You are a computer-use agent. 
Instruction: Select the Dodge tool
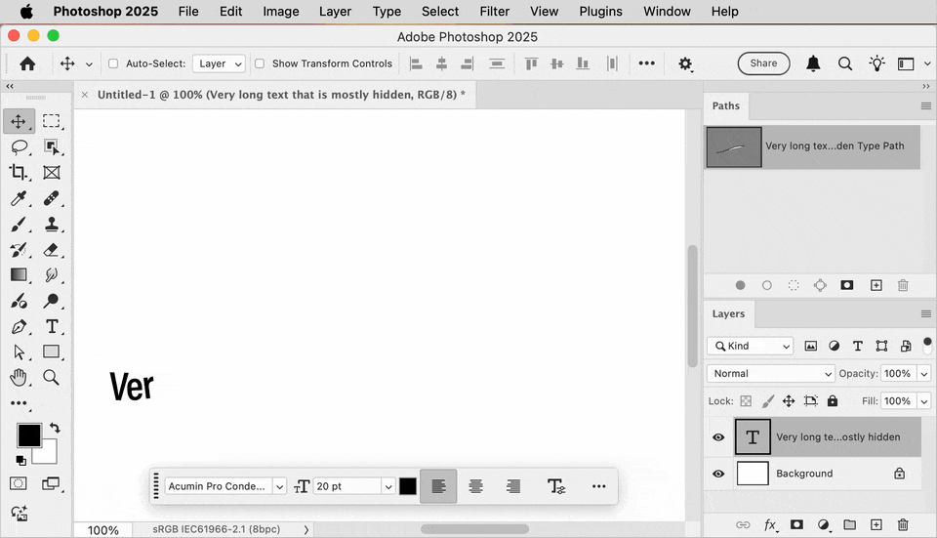click(x=52, y=301)
